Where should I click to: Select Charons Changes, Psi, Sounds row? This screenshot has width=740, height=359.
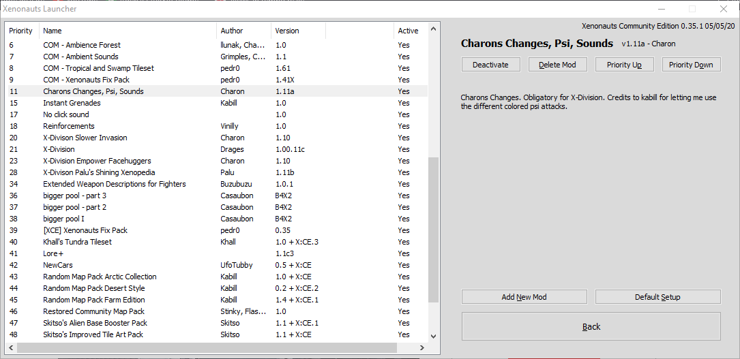point(217,91)
